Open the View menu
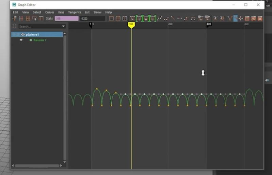The width and height of the screenshot is (272, 175). coord(26,12)
